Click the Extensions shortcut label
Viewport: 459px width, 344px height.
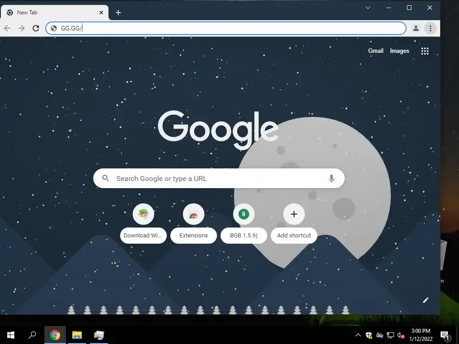(x=194, y=236)
